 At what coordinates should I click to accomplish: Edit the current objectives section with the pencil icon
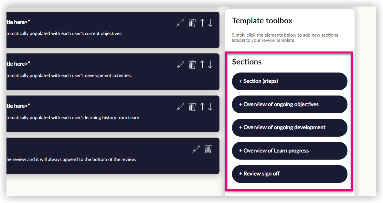click(x=180, y=23)
